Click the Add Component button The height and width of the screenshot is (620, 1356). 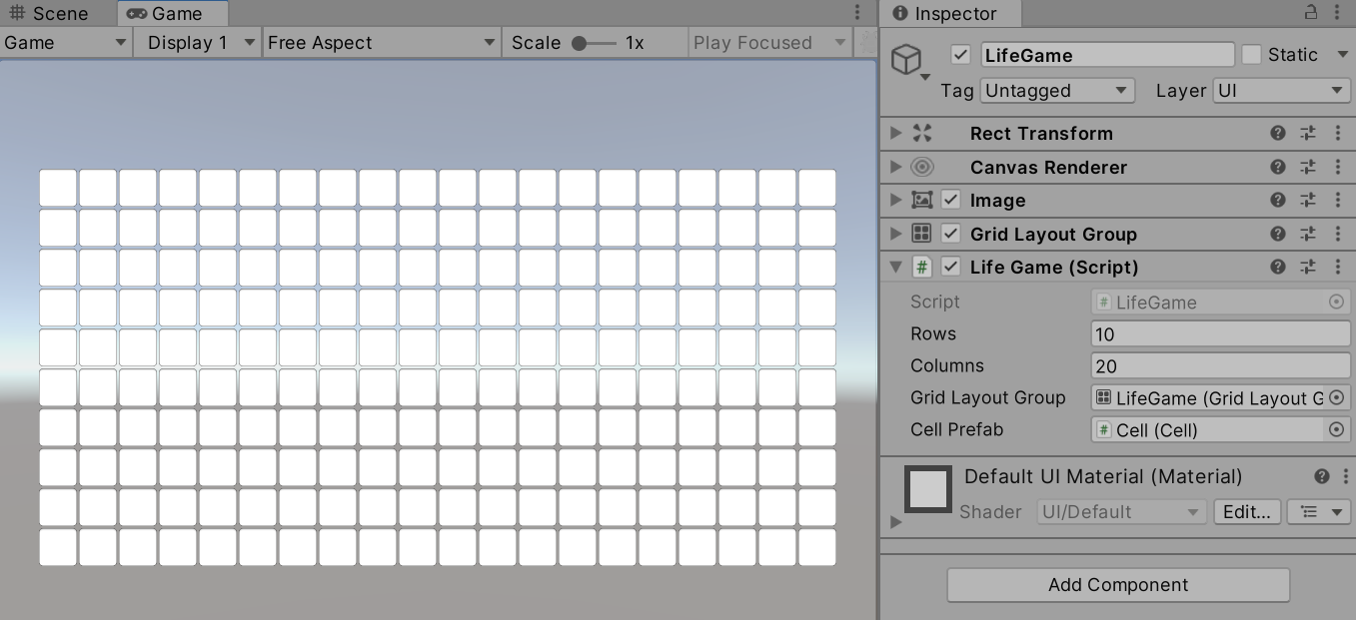coord(1118,585)
